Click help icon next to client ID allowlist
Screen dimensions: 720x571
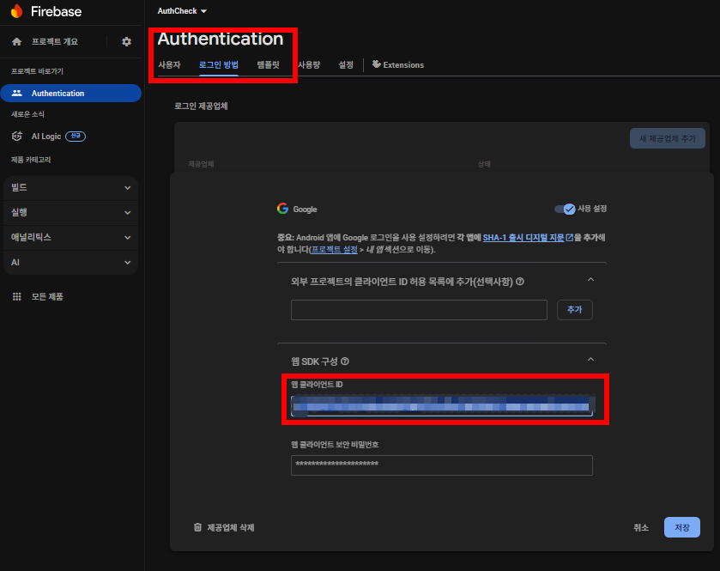tap(520, 282)
